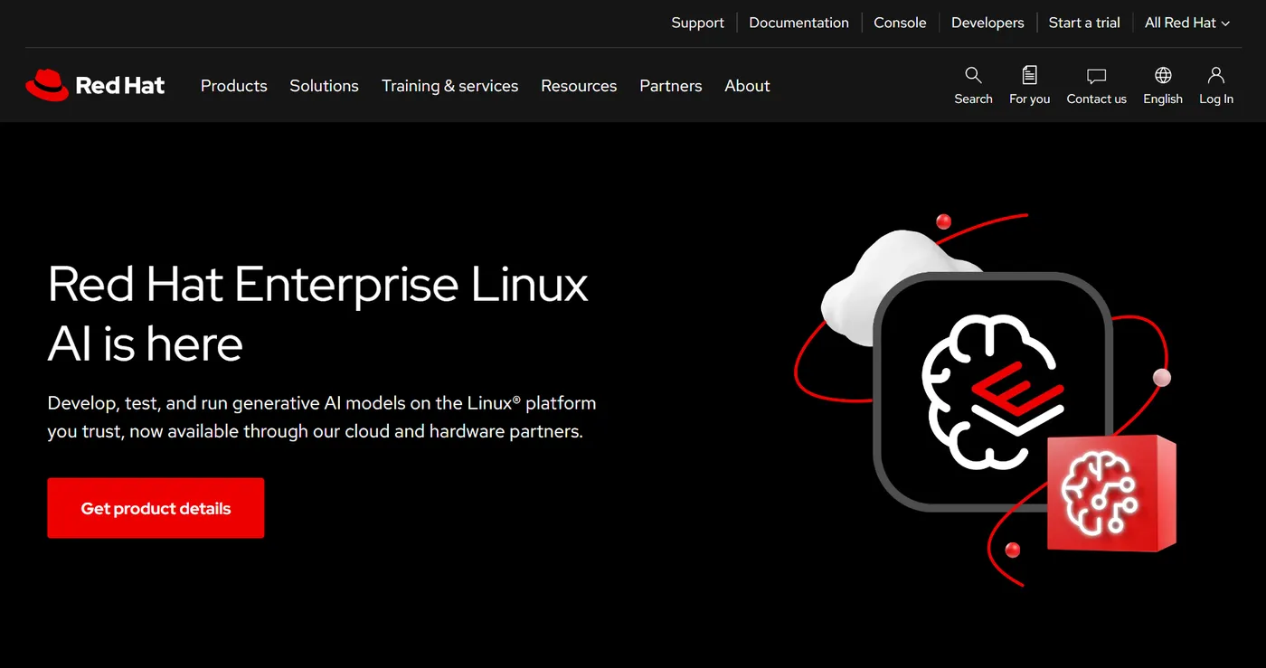Open the Partners menu
1266x668 pixels.
[671, 86]
